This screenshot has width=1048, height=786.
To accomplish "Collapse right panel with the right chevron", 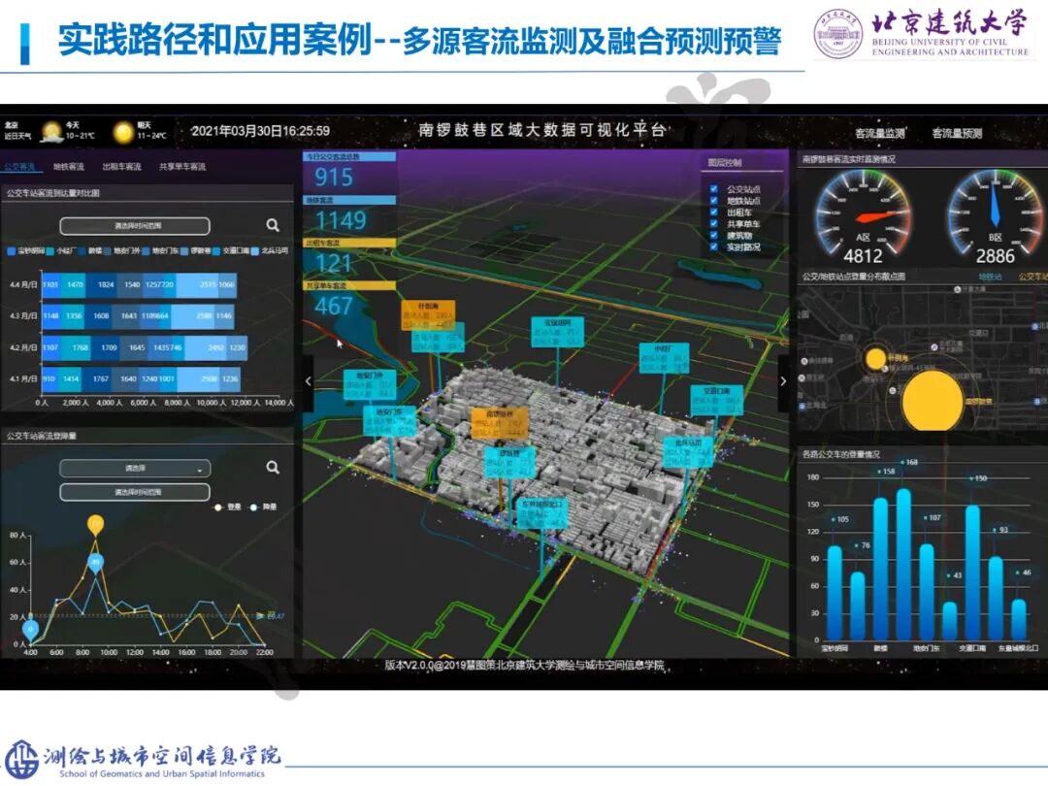I will (x=783, y=381).
